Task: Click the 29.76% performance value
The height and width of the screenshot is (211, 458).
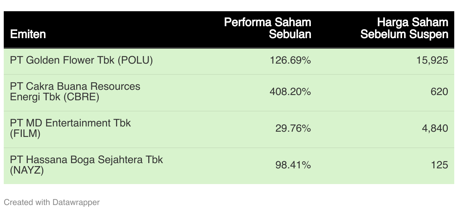Action: tap(293, 128)
